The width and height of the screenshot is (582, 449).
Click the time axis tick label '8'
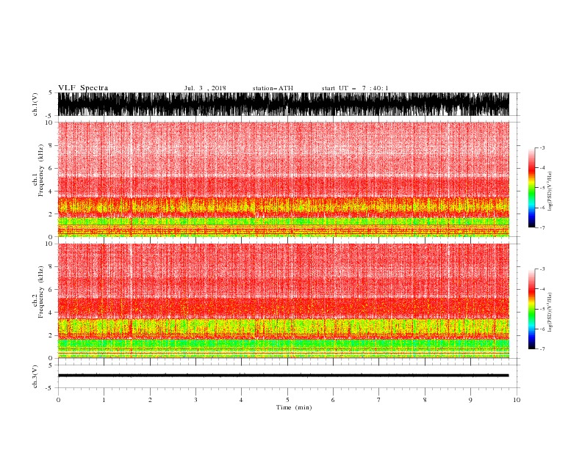click(x=425, y=400)
